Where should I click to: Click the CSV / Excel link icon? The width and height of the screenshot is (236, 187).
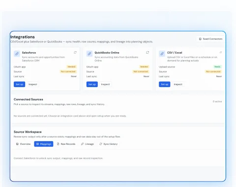(162, 54)
